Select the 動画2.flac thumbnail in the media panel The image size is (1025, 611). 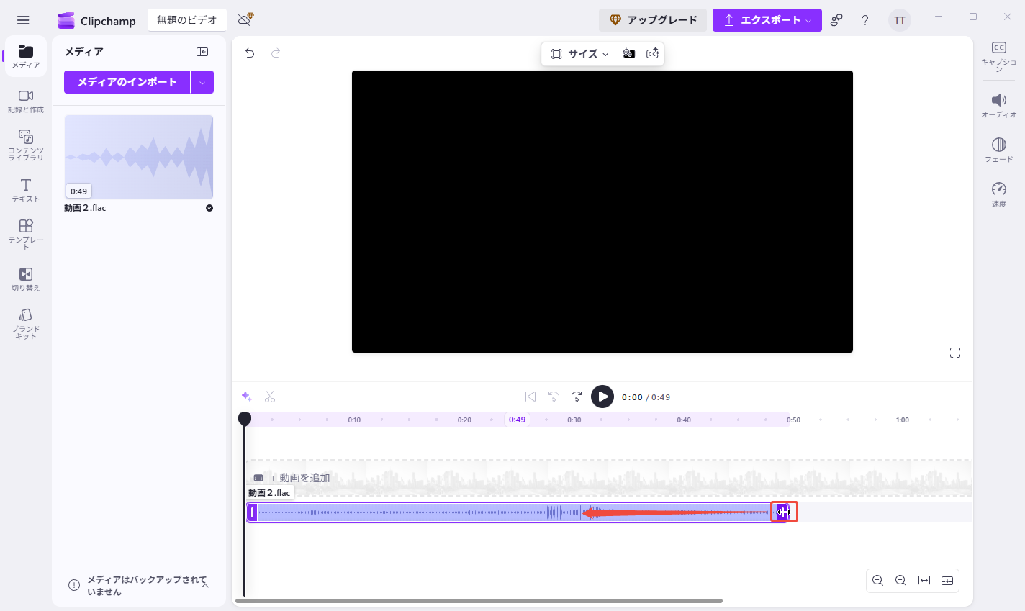point(138,157)
